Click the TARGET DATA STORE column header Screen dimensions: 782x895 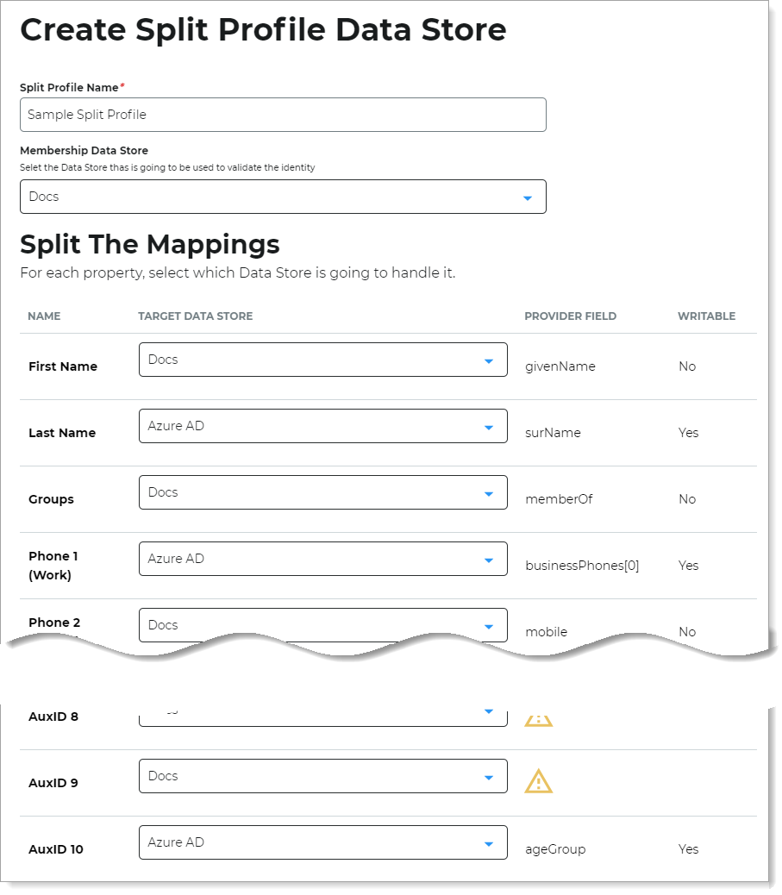click(195, 316)
